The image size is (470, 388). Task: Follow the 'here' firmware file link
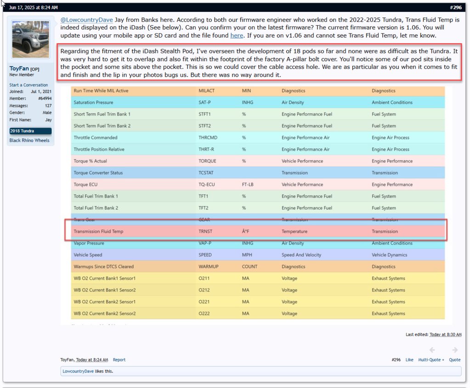click(x=237, y=35)
